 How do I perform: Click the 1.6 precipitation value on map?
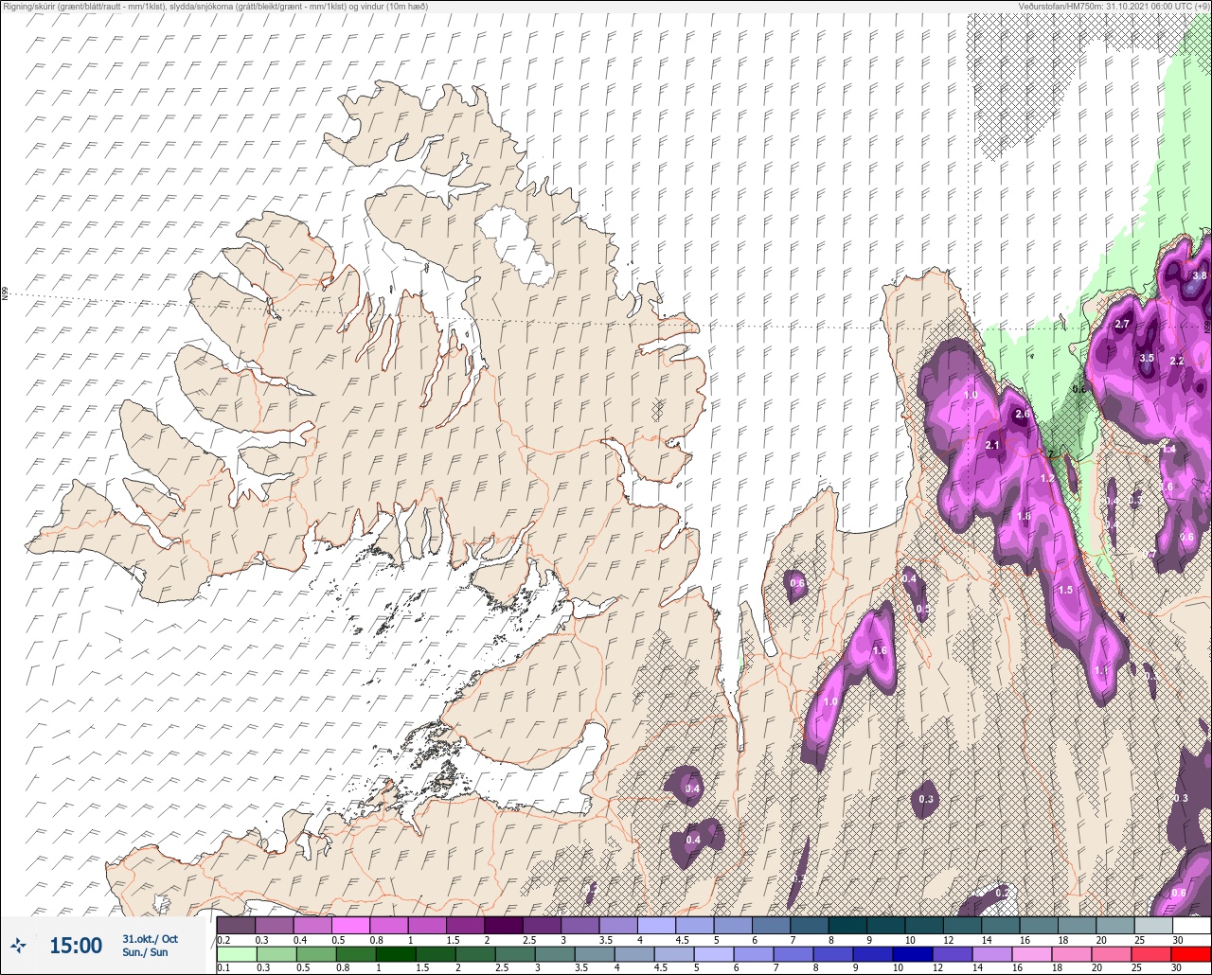[880, 650]
